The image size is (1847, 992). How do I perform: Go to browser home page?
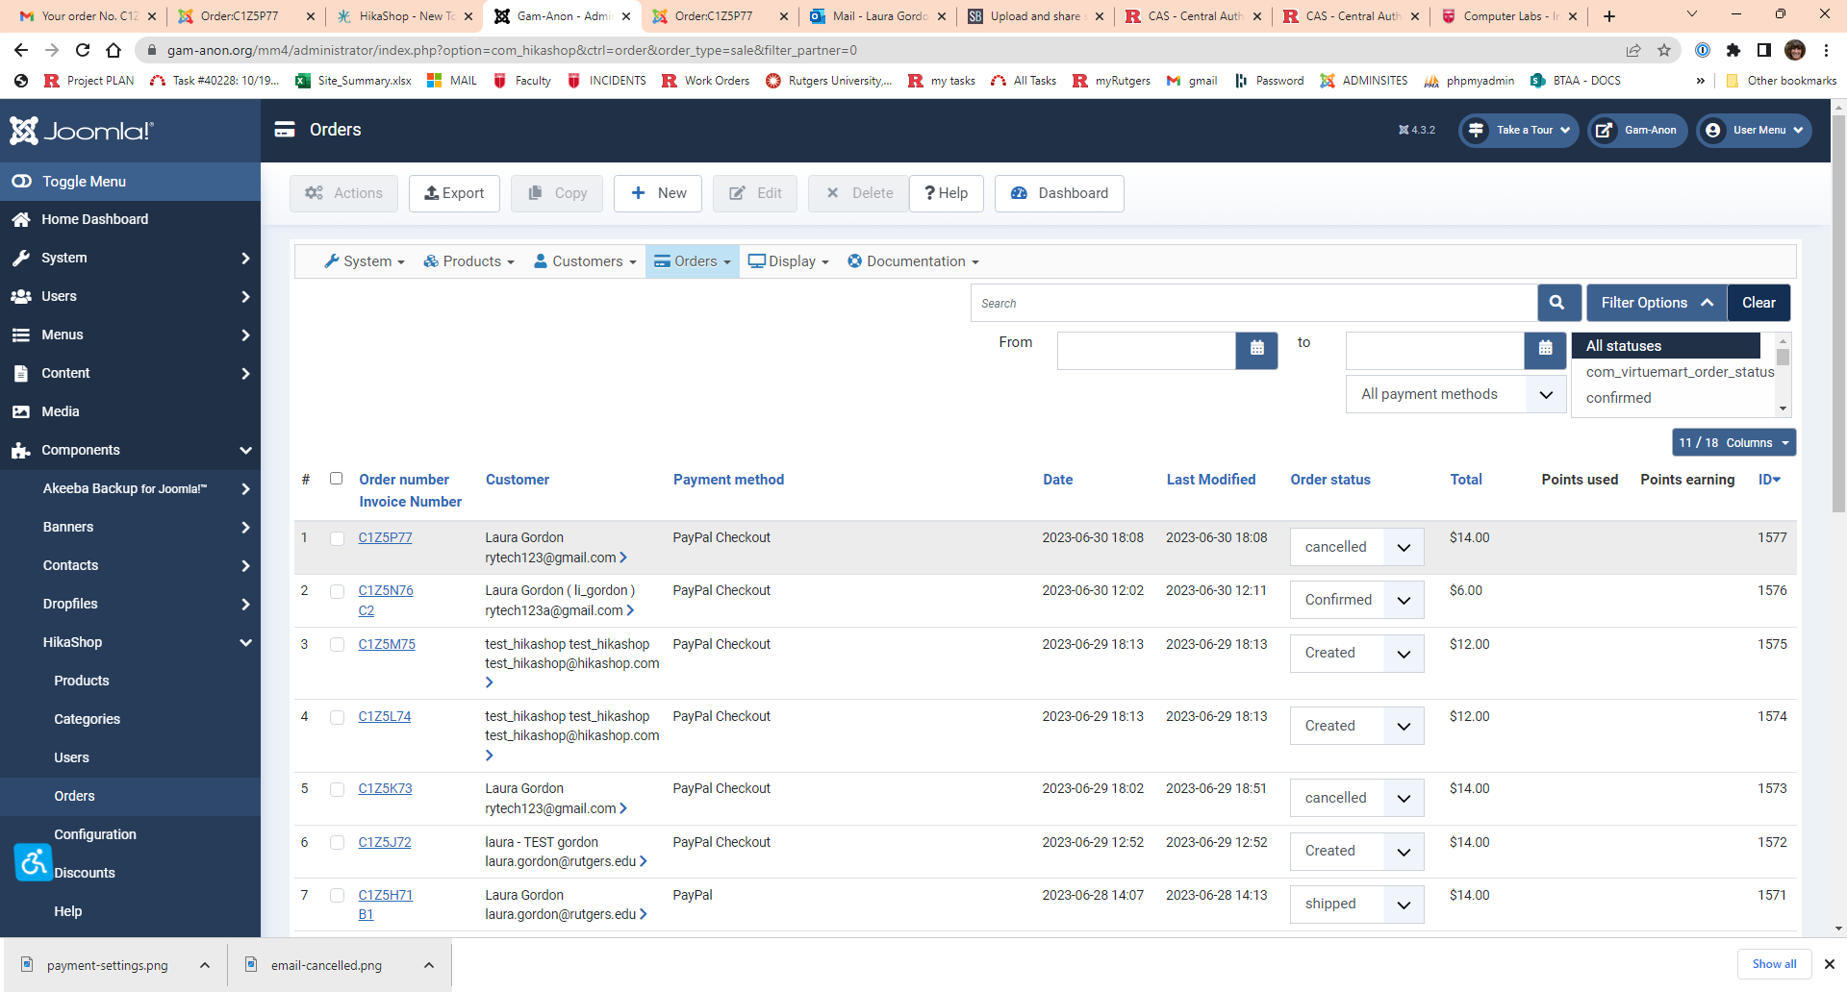click(114, 50)
